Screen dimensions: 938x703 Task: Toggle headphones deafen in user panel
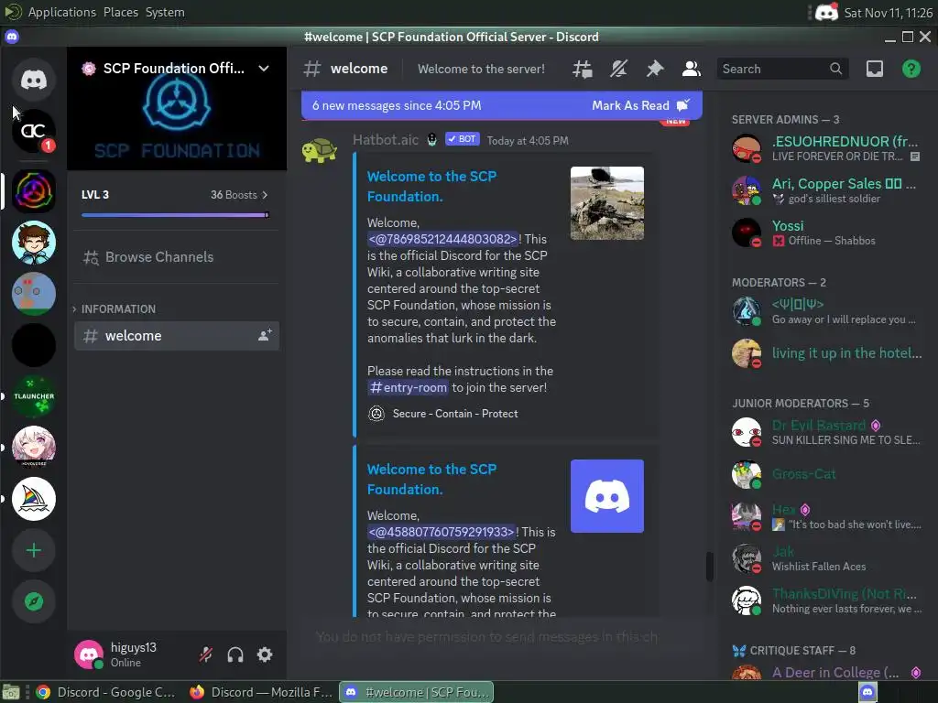click(235, 654)
